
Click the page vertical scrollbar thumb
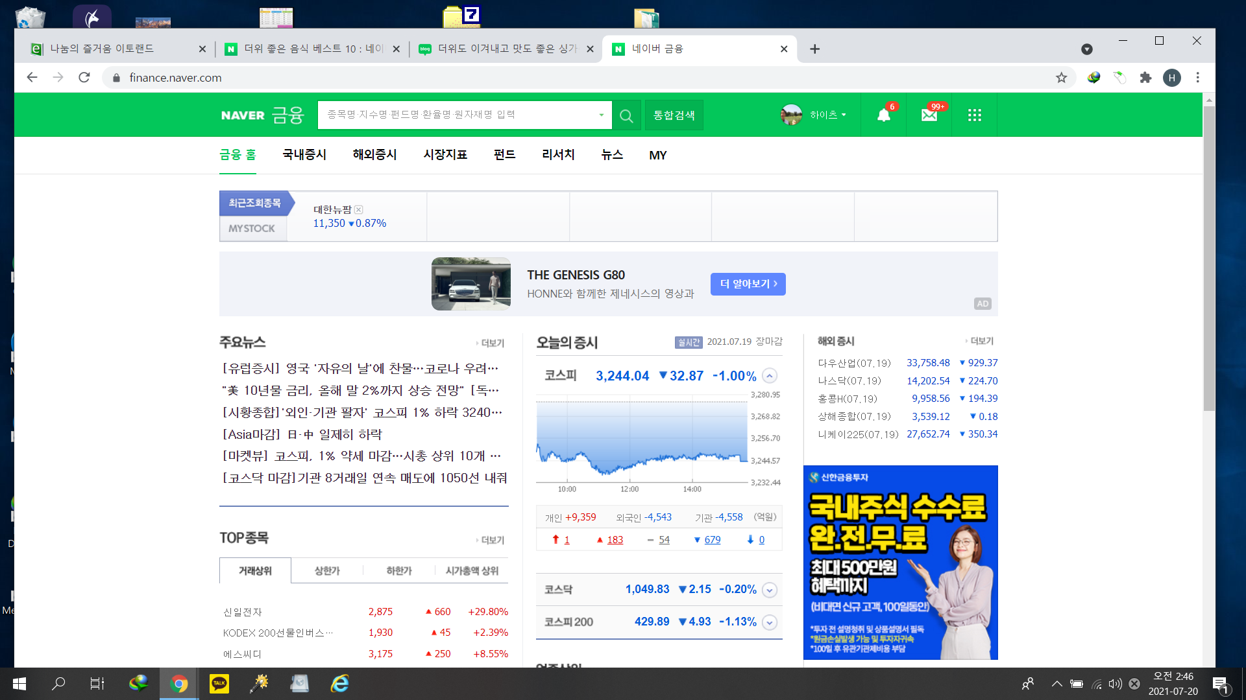pyautogui.click(x=1208, y=258)
